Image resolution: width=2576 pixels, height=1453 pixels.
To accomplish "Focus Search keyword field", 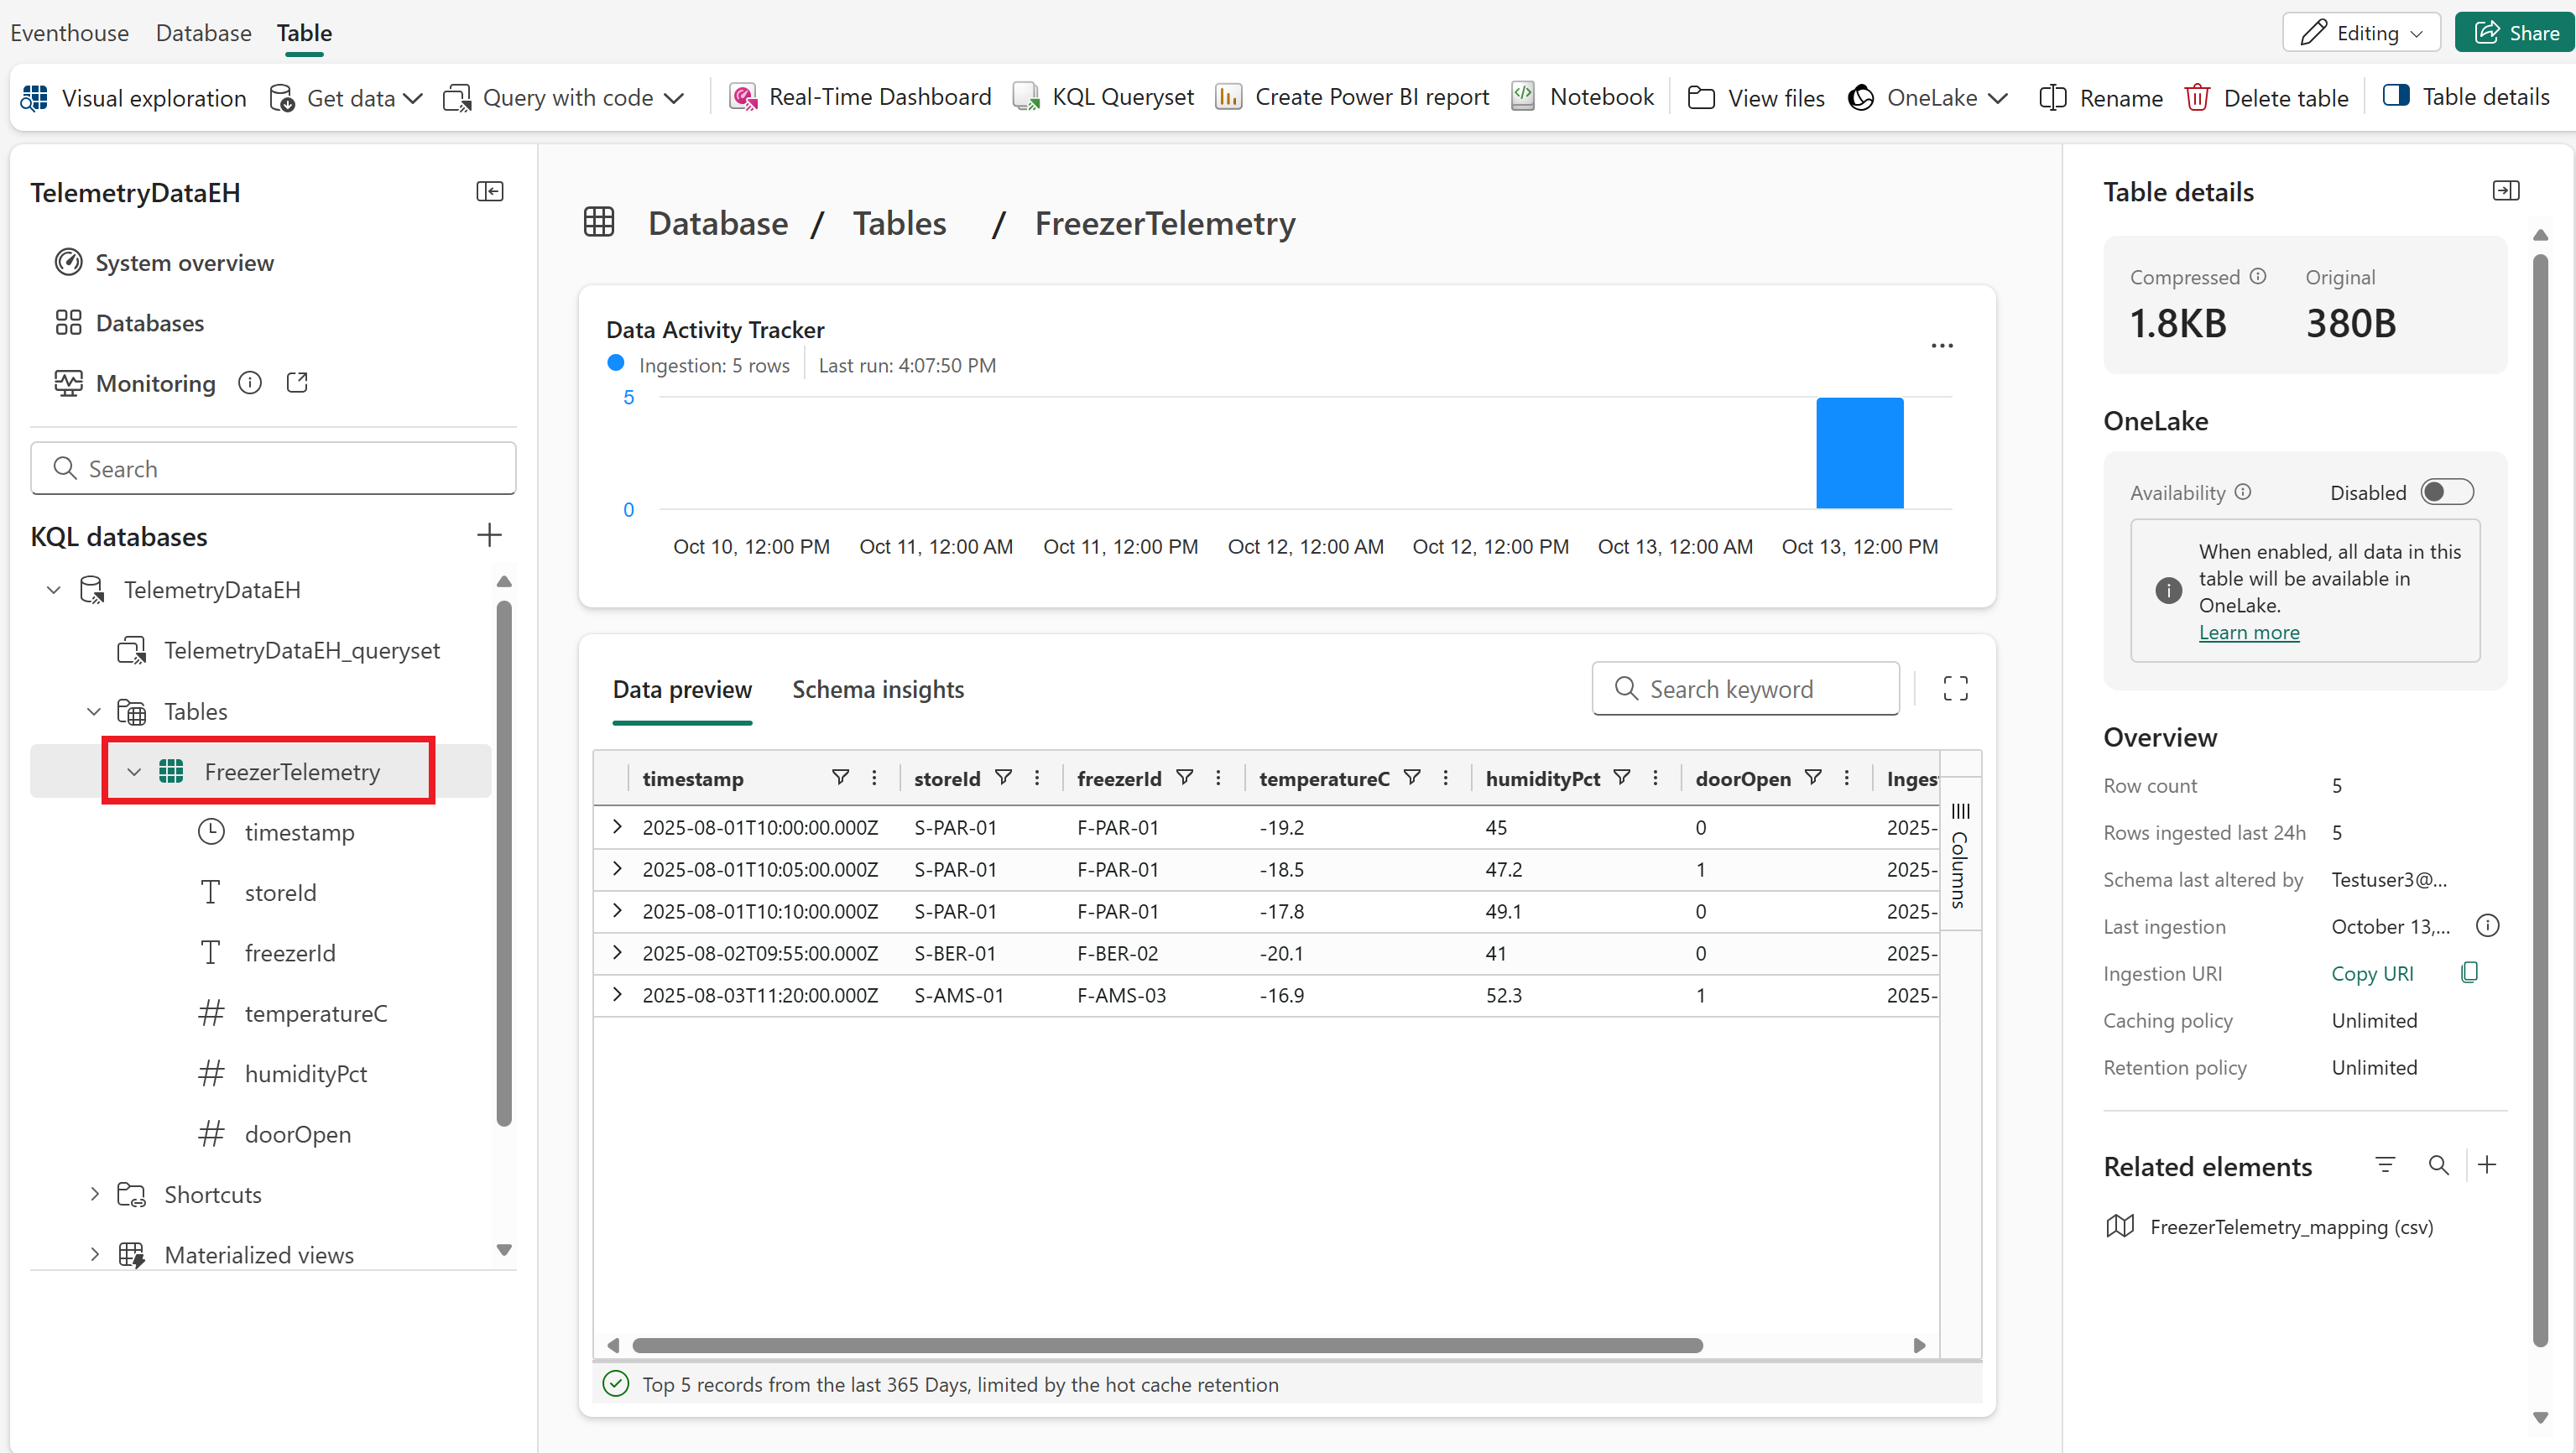I will 1745,688.
